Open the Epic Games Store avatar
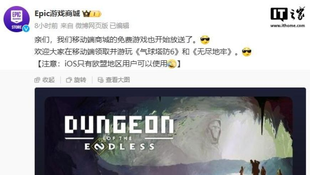 coord(17,19)
